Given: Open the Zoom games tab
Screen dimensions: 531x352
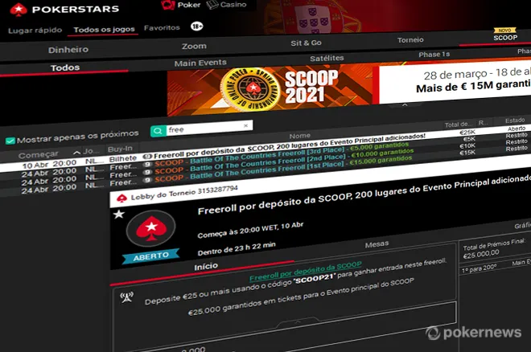Looking at the screenshot, I should click(x=194, y=46).
